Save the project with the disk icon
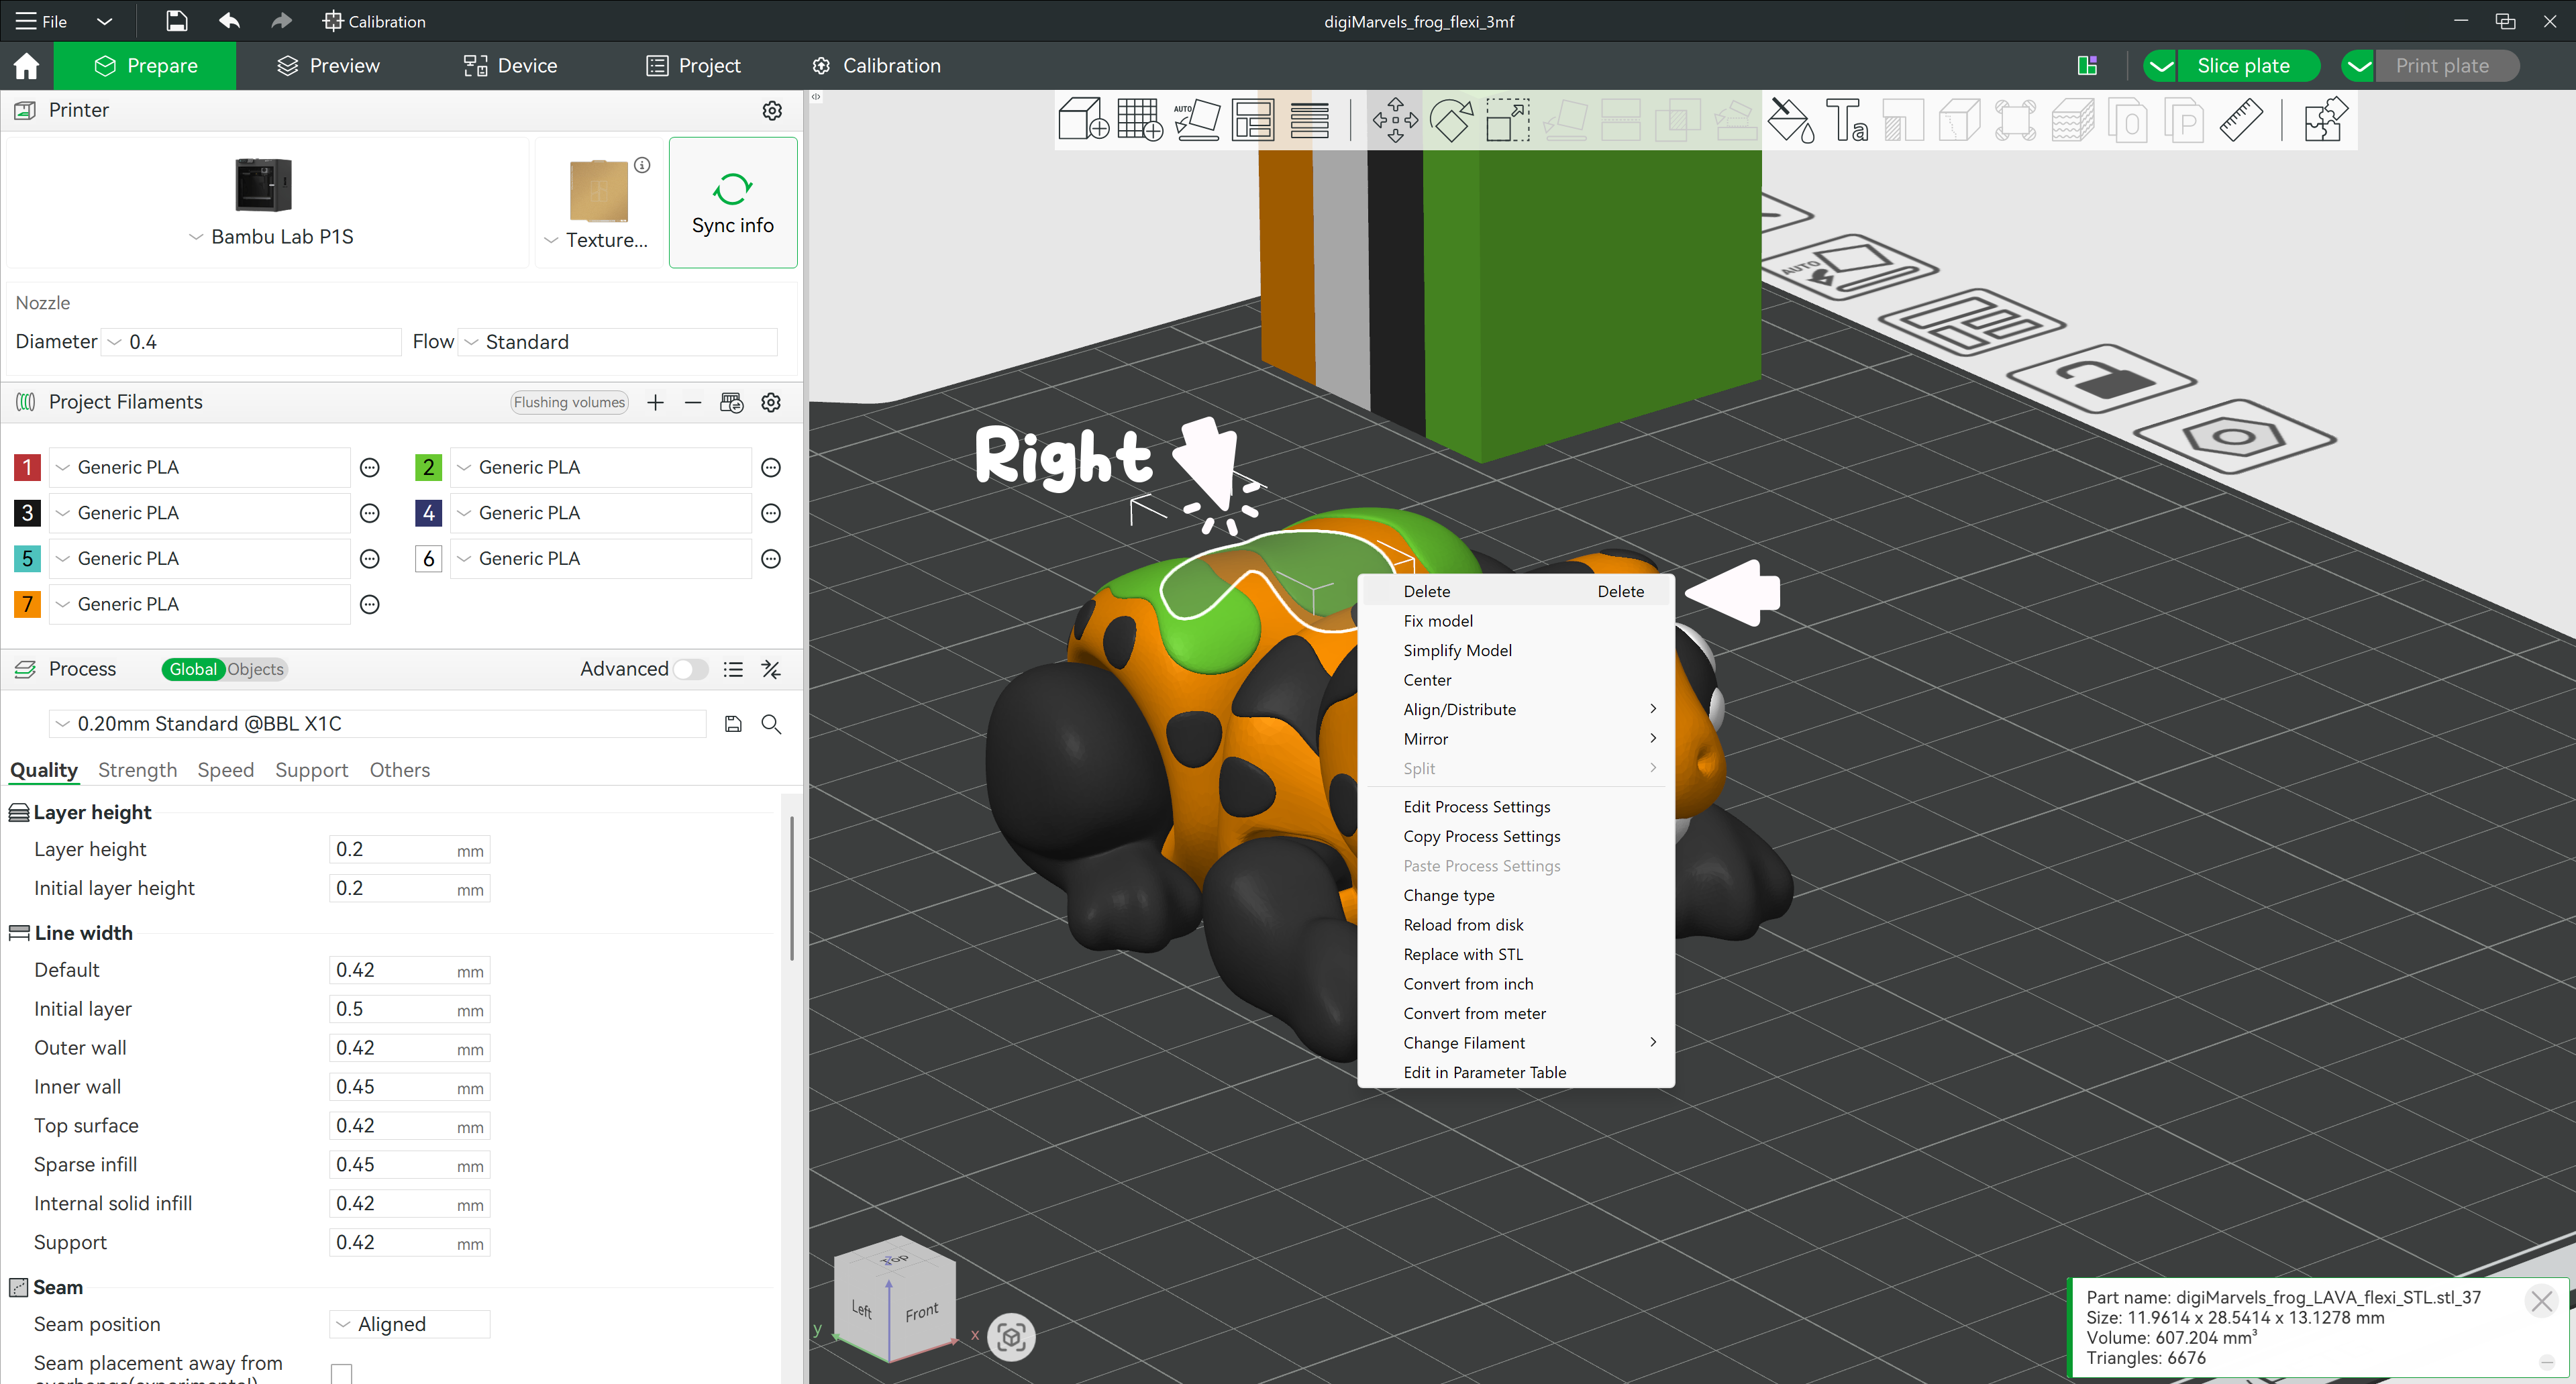Image resolution: width=2576 pixels, height=1384 pixels. pyautogui.click(x=176, y=21)
